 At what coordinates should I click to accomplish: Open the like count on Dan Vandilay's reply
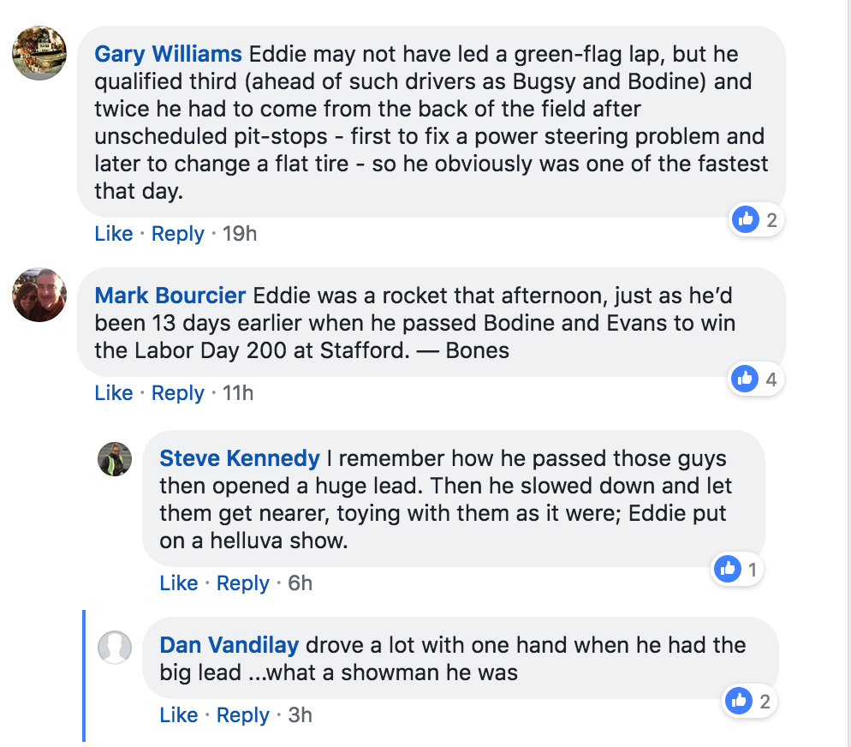[749, 702]
